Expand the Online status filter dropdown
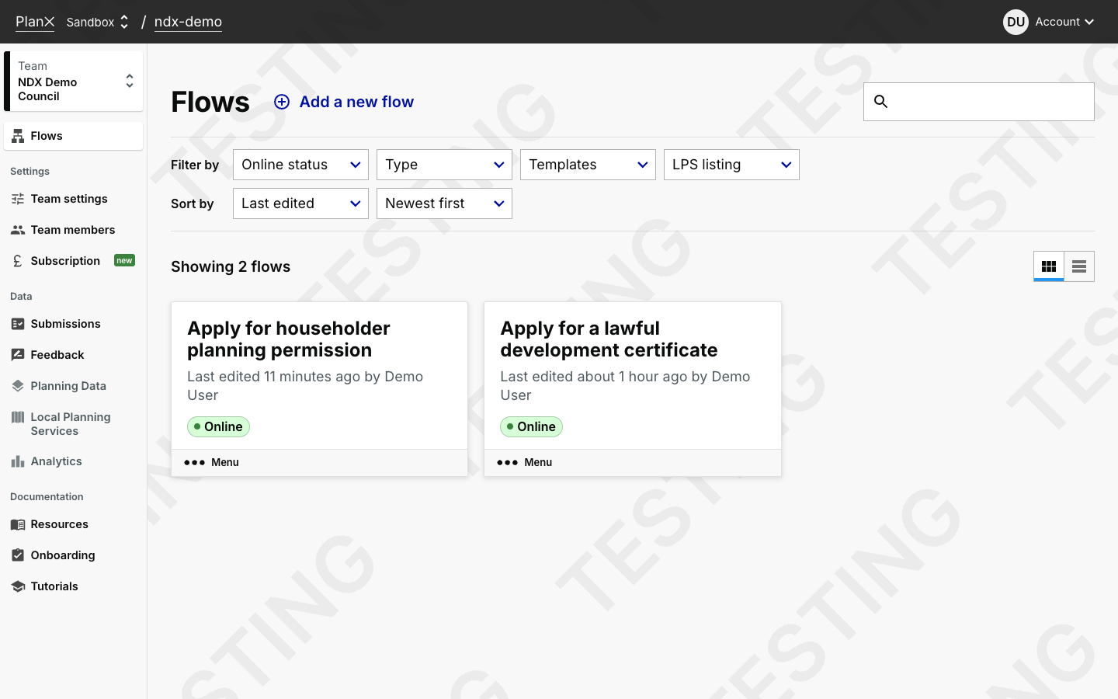 300,165
